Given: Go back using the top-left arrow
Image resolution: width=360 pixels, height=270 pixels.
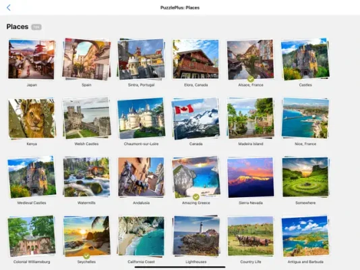Looking at the screenshot, I should tap(9, 7).
